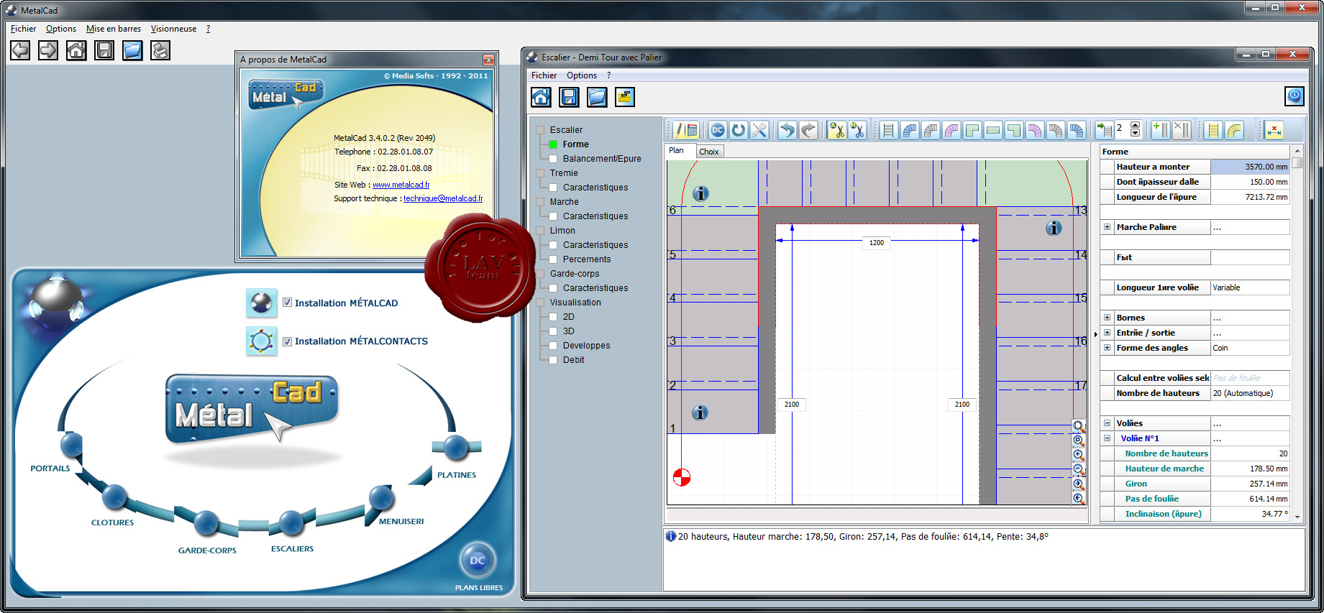Screen dimensions: 1324x613
Task: Click the info icon near step 6
Action: pyautogui.click(x=700, y=193)
